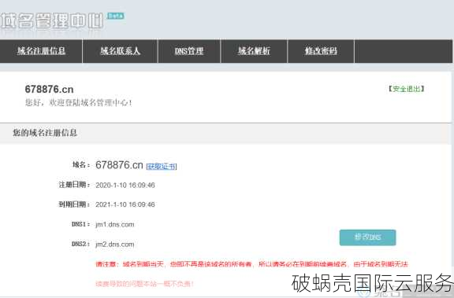Click the 安全退出 logout link
The height and width of the screenshot is (298, 454).
[406, 89]
